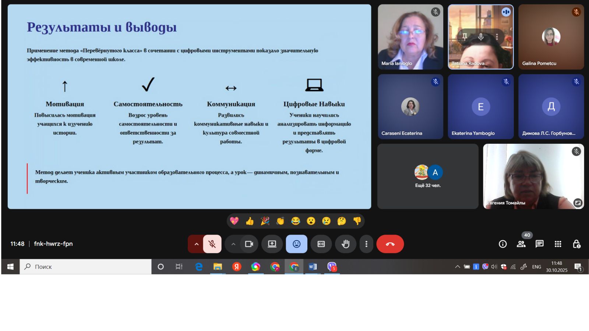Open the tile showing 32 more people

pos(428,177)
